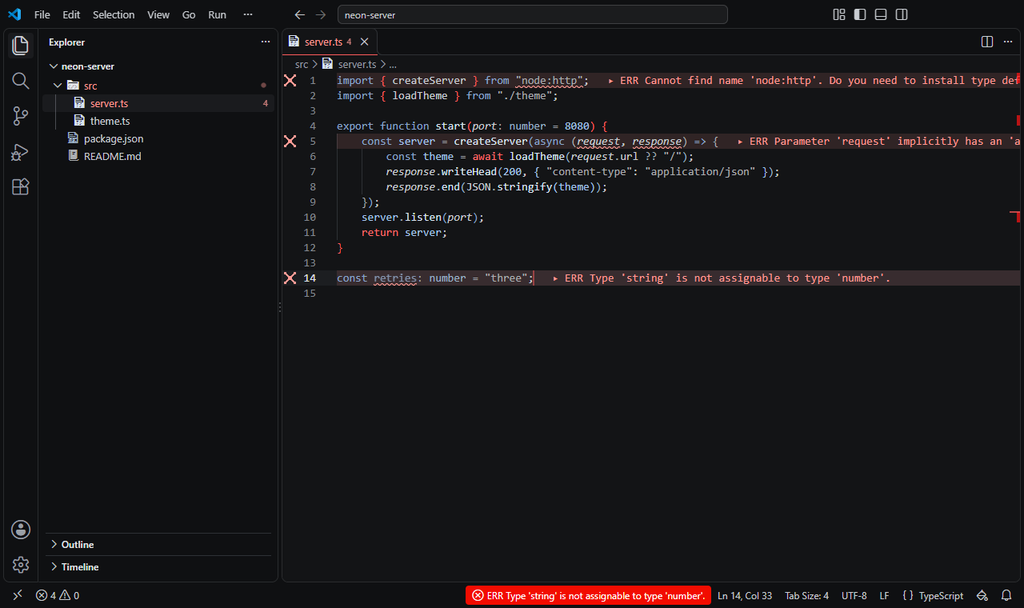
Task: Change indentation via Tab Size: 4
Action: [x=806, y=595]
